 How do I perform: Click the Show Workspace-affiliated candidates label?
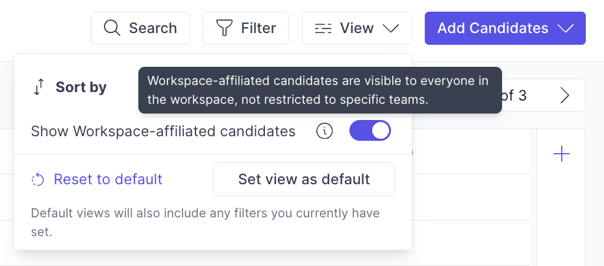coord(163,131)
